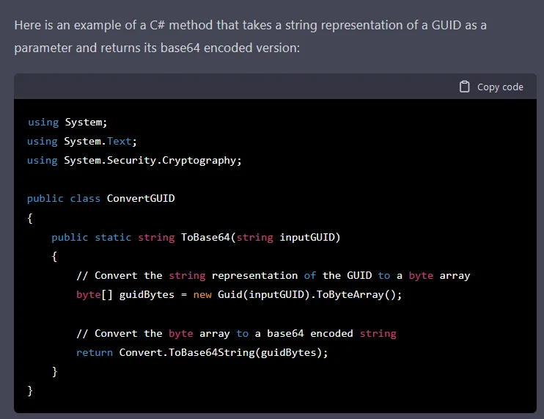
Task: Click the Copy code text label
Action: [x=500, y=87]
